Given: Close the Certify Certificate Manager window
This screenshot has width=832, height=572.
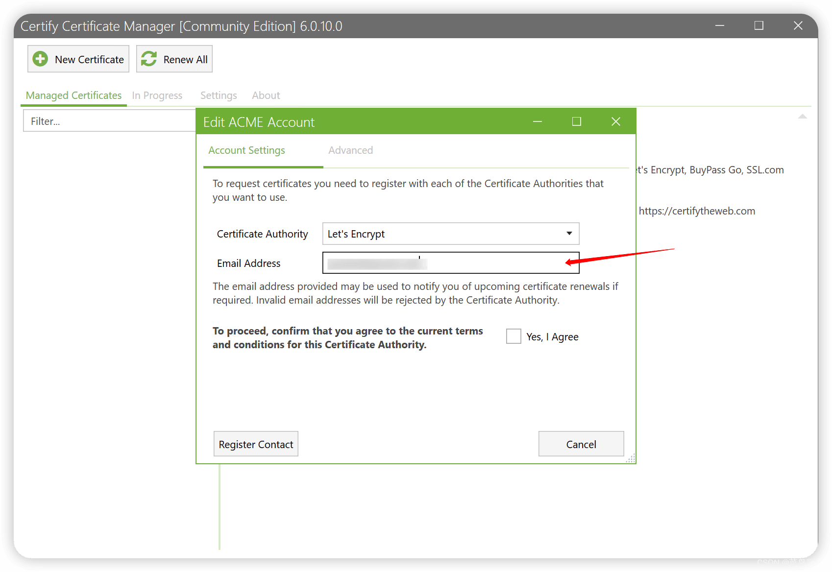Looking at the screenshot, I should (798, 25).
